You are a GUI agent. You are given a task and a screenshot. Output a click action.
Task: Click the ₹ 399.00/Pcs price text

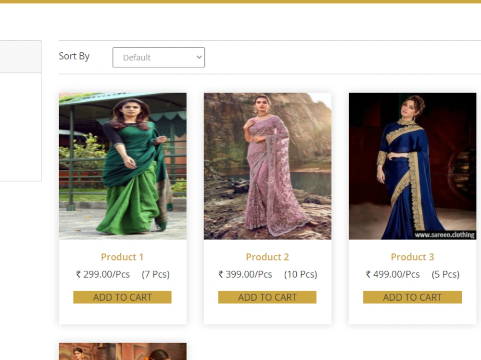coord(245,274)
